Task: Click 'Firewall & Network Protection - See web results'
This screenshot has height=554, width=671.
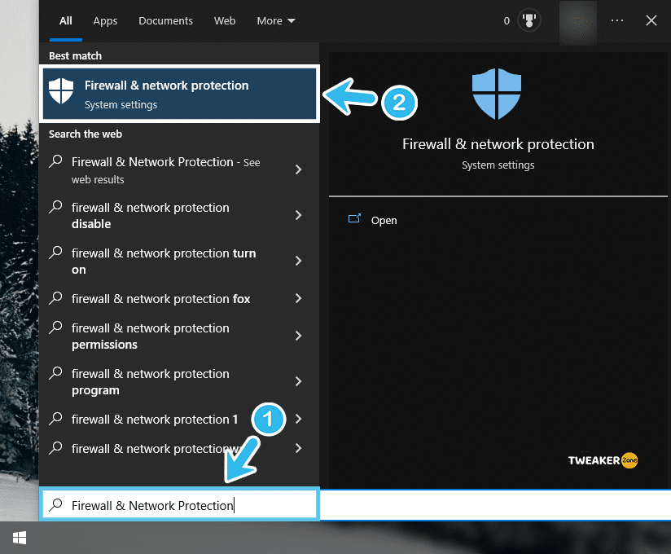Action: point(165,170)
